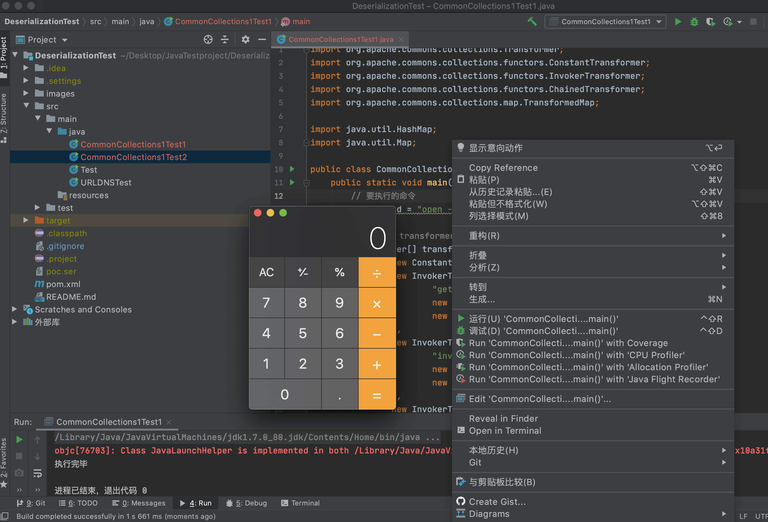
Task: Choose 调试(D) 'CommonCollecti....main()' menu item
Action: (593, 331)
